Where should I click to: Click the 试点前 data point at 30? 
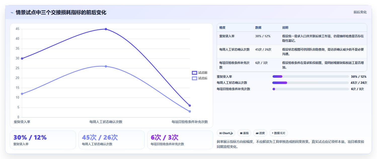pyautogui.click(x=22, y=58)
